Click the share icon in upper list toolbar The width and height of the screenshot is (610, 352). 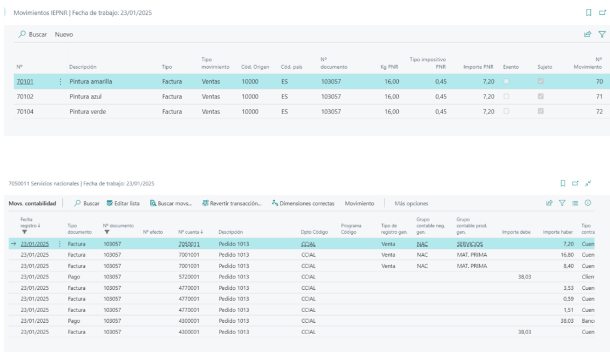pyautogui.click(x=587, y=34)
